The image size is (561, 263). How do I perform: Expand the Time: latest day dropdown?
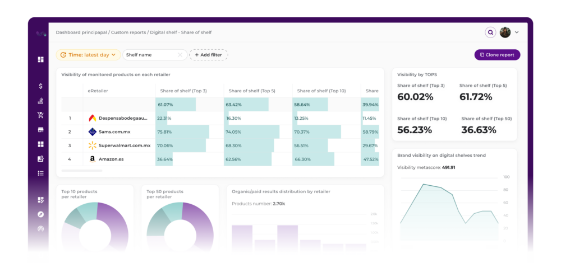[x=88, y=55]
